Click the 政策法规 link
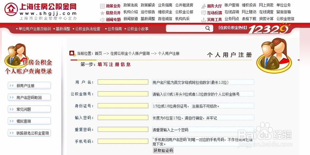 tap(131, 5)
